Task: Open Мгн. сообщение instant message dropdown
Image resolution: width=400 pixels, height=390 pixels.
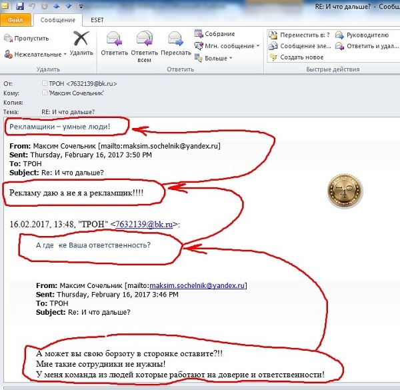Action: click(x=227, y=46)
